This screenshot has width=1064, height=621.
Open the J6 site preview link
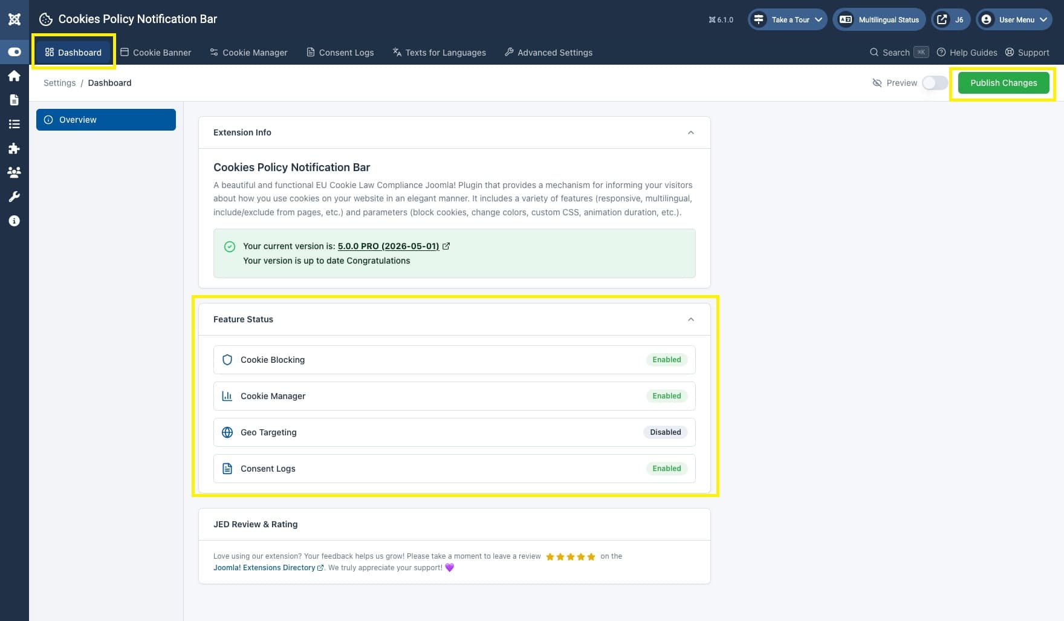950,19
